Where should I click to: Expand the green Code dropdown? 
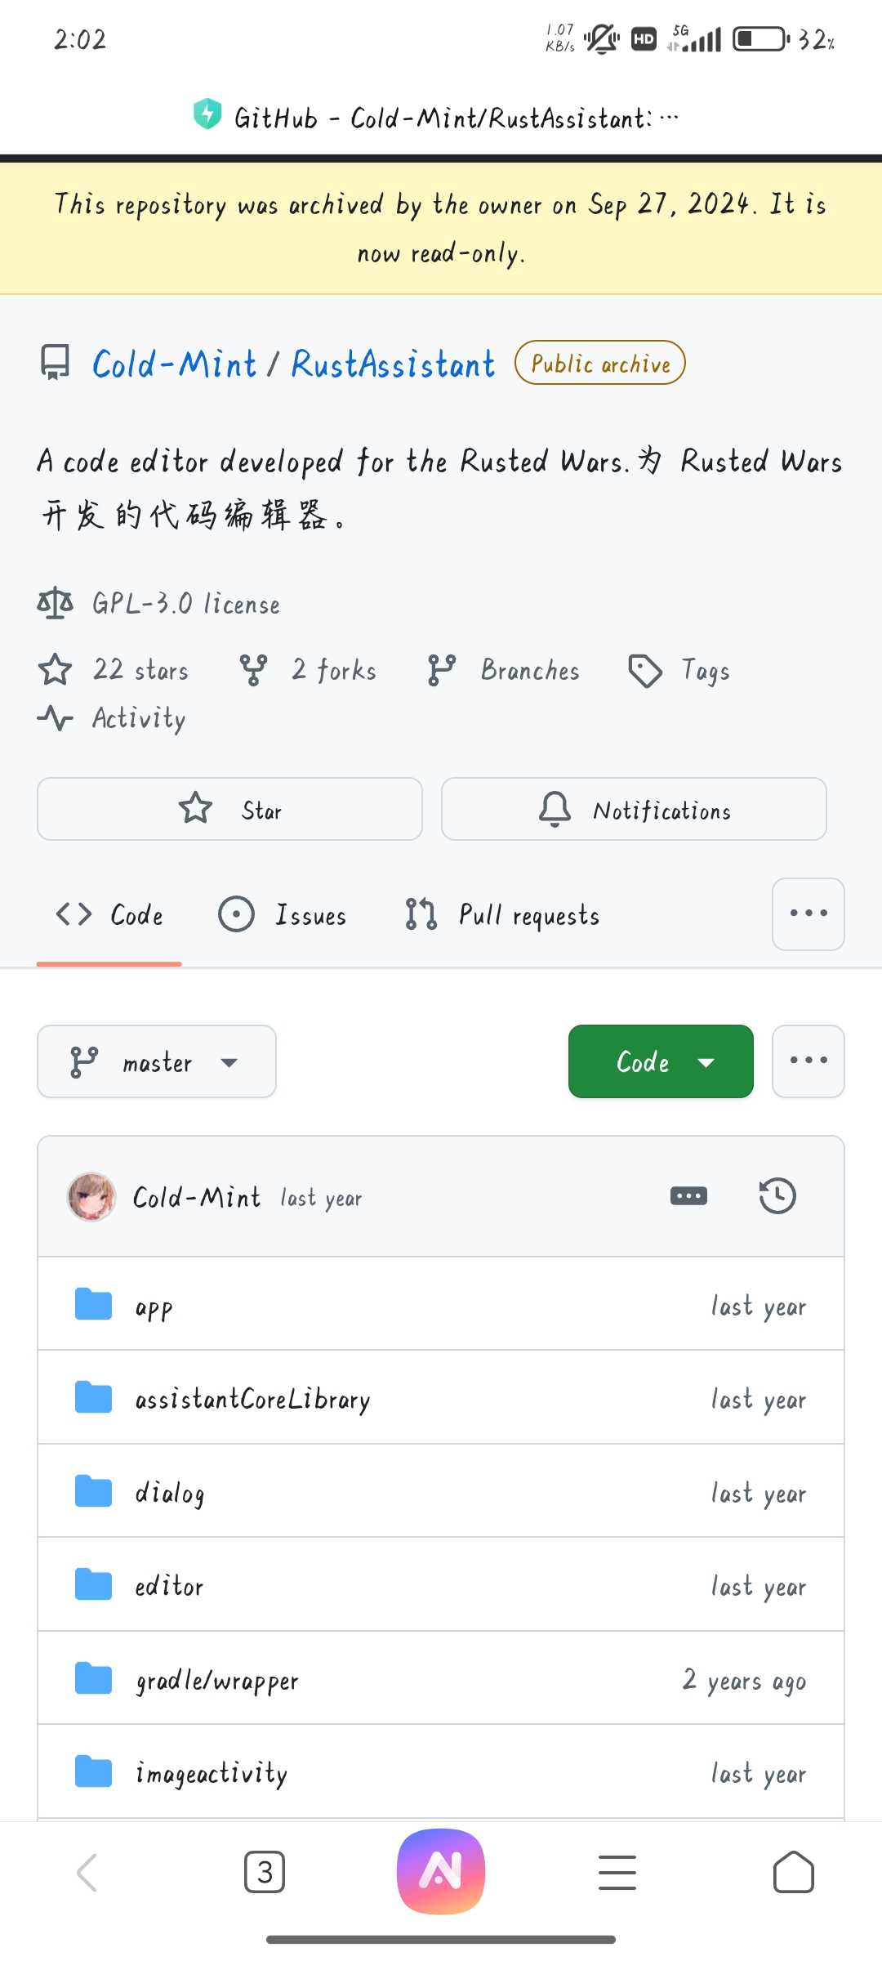661,1061
